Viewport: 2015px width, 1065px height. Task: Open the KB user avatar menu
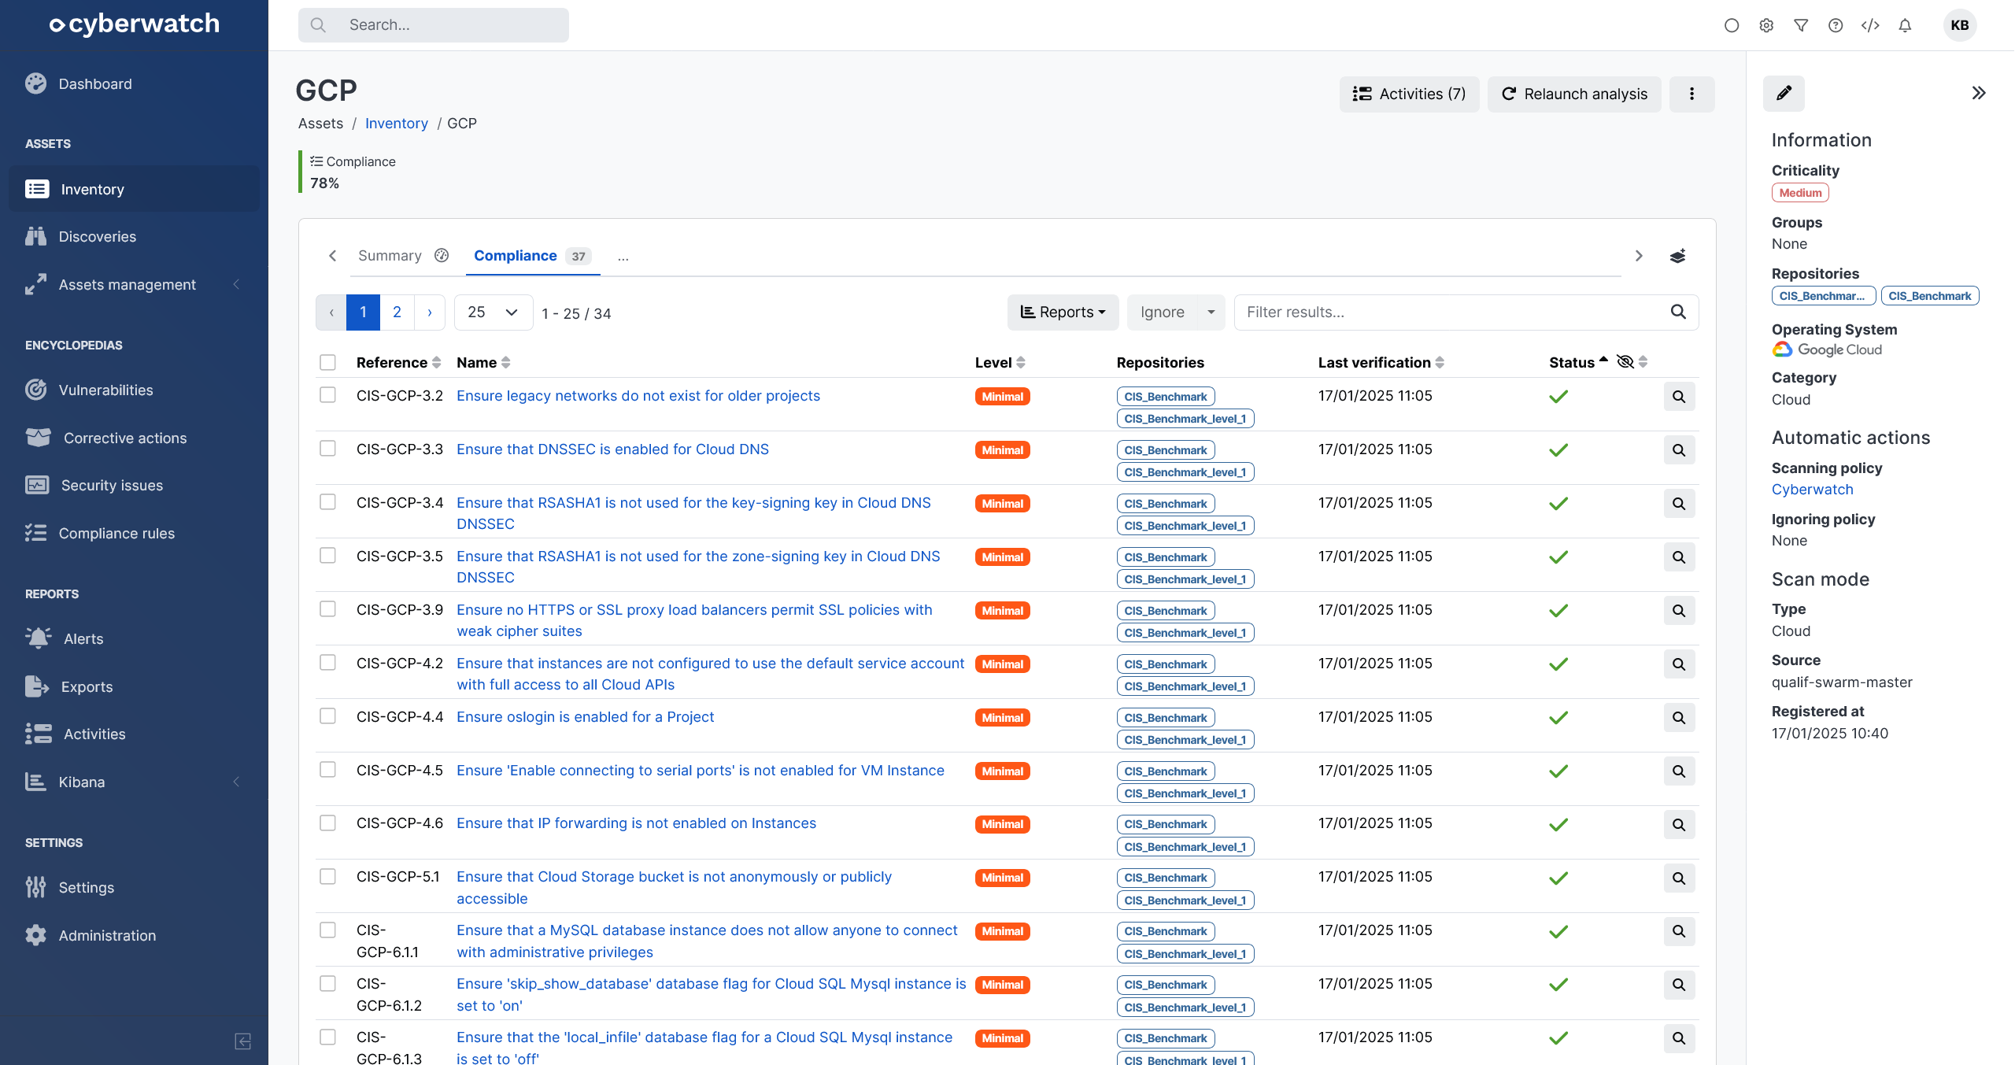tap(1960, 25)
